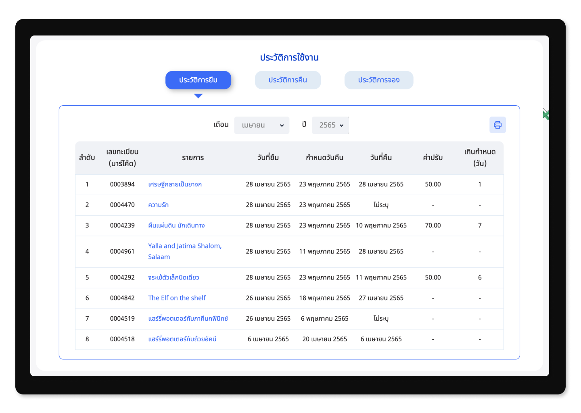Click due date 18 พฤษภาคม 2565
This screenshot has height=413, width=581.
coord(325,298)
